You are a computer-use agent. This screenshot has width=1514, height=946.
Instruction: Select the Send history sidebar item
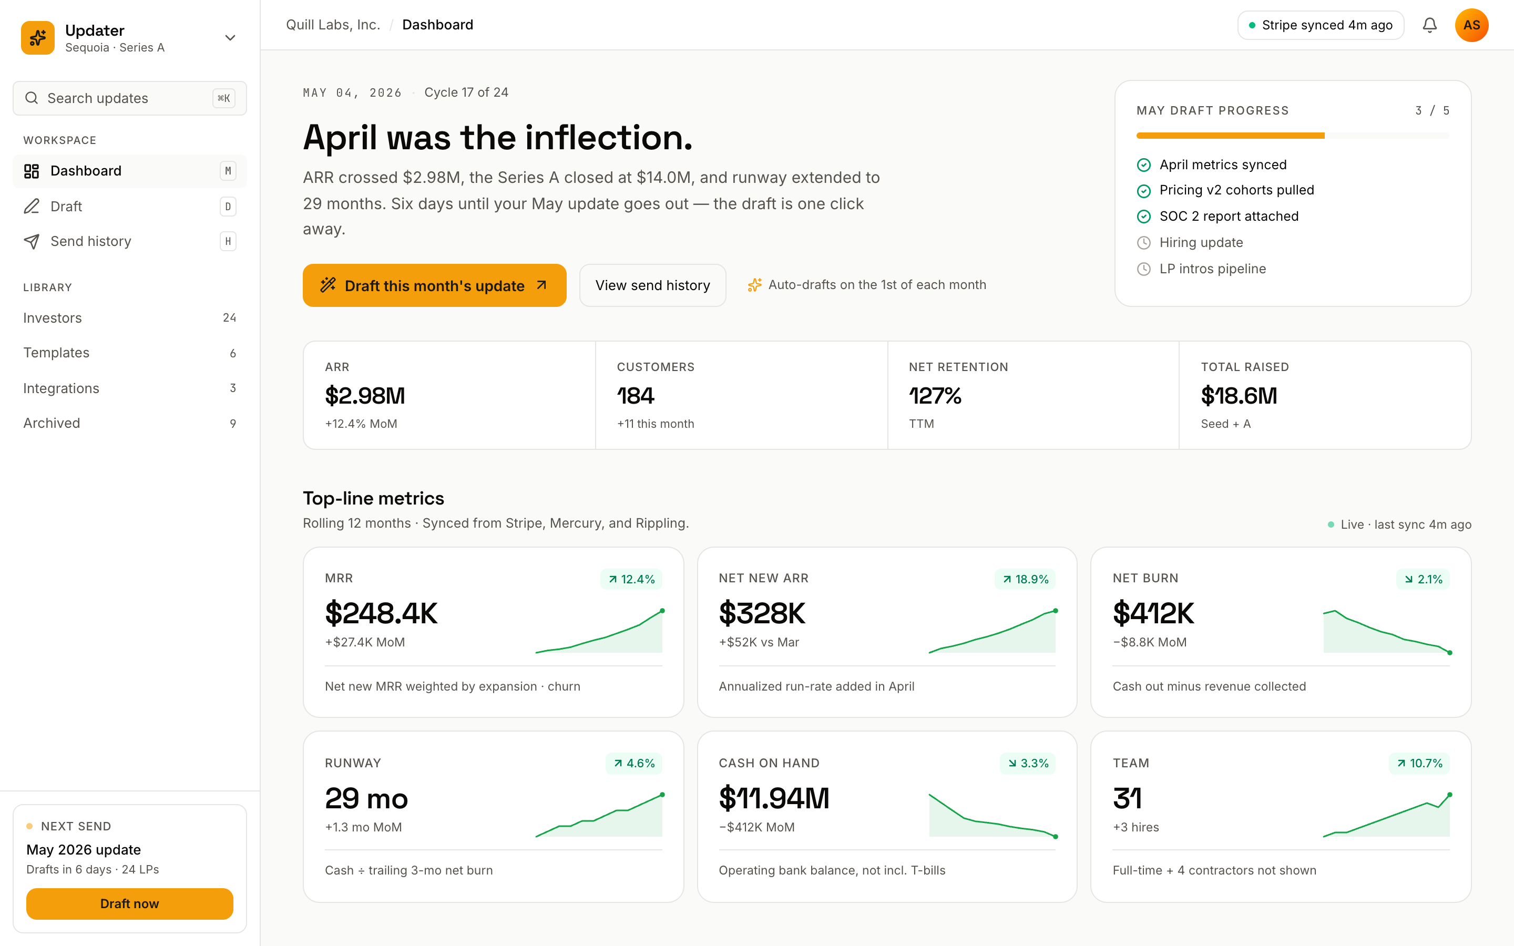[129, 242]
